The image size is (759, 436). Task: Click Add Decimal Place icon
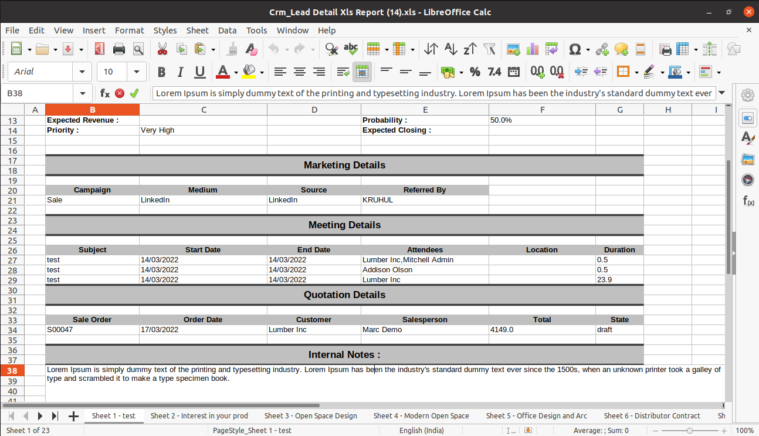538,72
